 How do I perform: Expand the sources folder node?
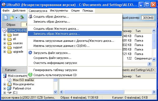[4, 43]
